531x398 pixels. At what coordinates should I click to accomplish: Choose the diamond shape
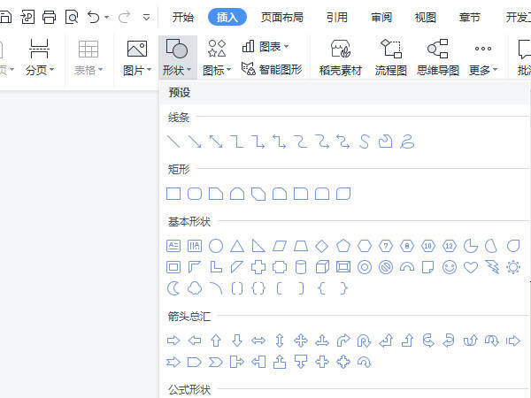pos(322,246)
